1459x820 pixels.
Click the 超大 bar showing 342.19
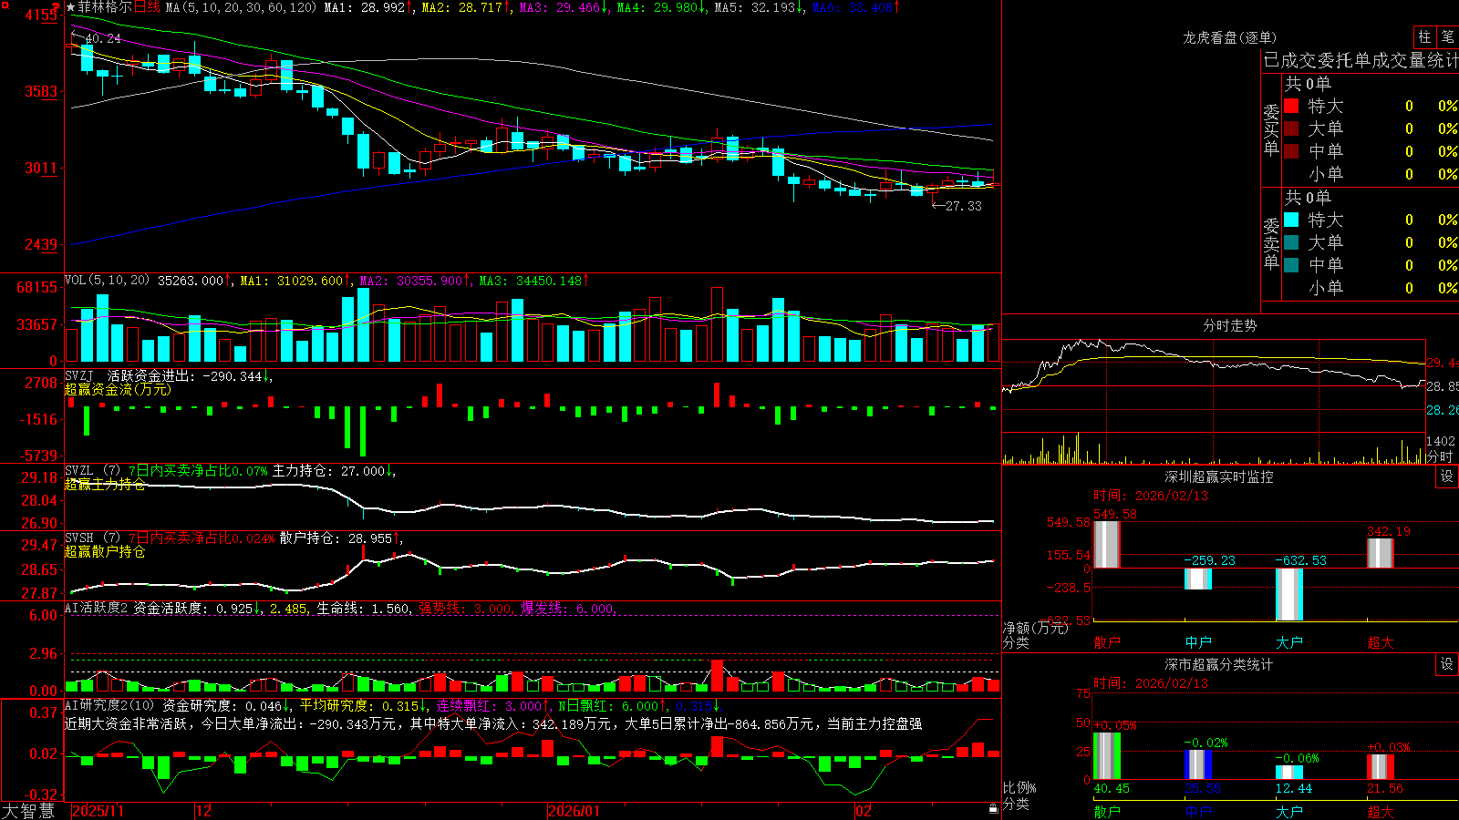tap(1380, 553)
